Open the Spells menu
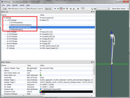Screen dimensions: 130x98 coord(22,5)
